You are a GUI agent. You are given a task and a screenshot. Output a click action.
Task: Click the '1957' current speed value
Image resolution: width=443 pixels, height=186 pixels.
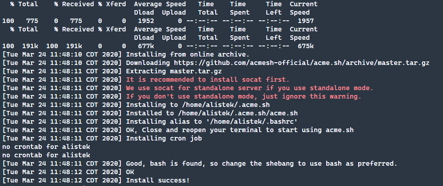[x=305, y=21]
